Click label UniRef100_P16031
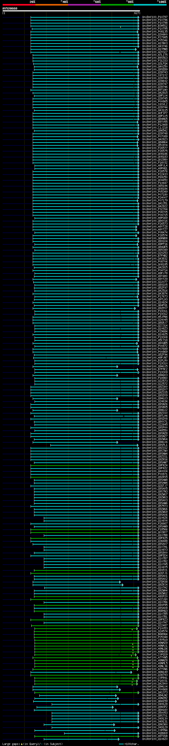The image size is (169, 746). click(x=155, y=681)
